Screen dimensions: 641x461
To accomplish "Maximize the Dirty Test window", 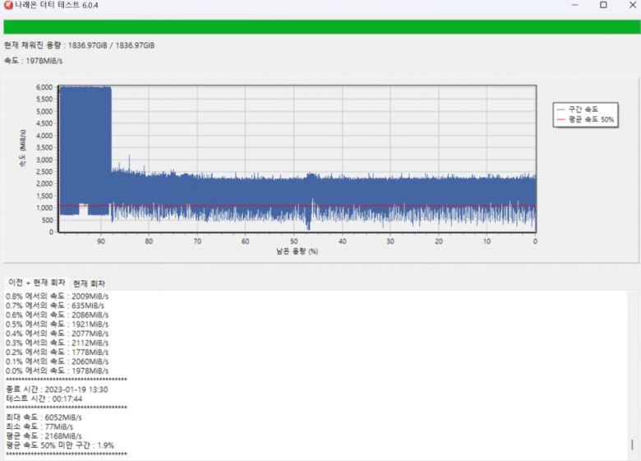I will [x=603, y=5].
